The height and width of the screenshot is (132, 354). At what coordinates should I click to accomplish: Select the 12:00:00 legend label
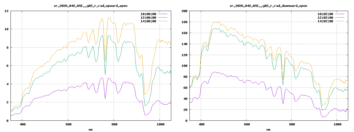point(148,17)
